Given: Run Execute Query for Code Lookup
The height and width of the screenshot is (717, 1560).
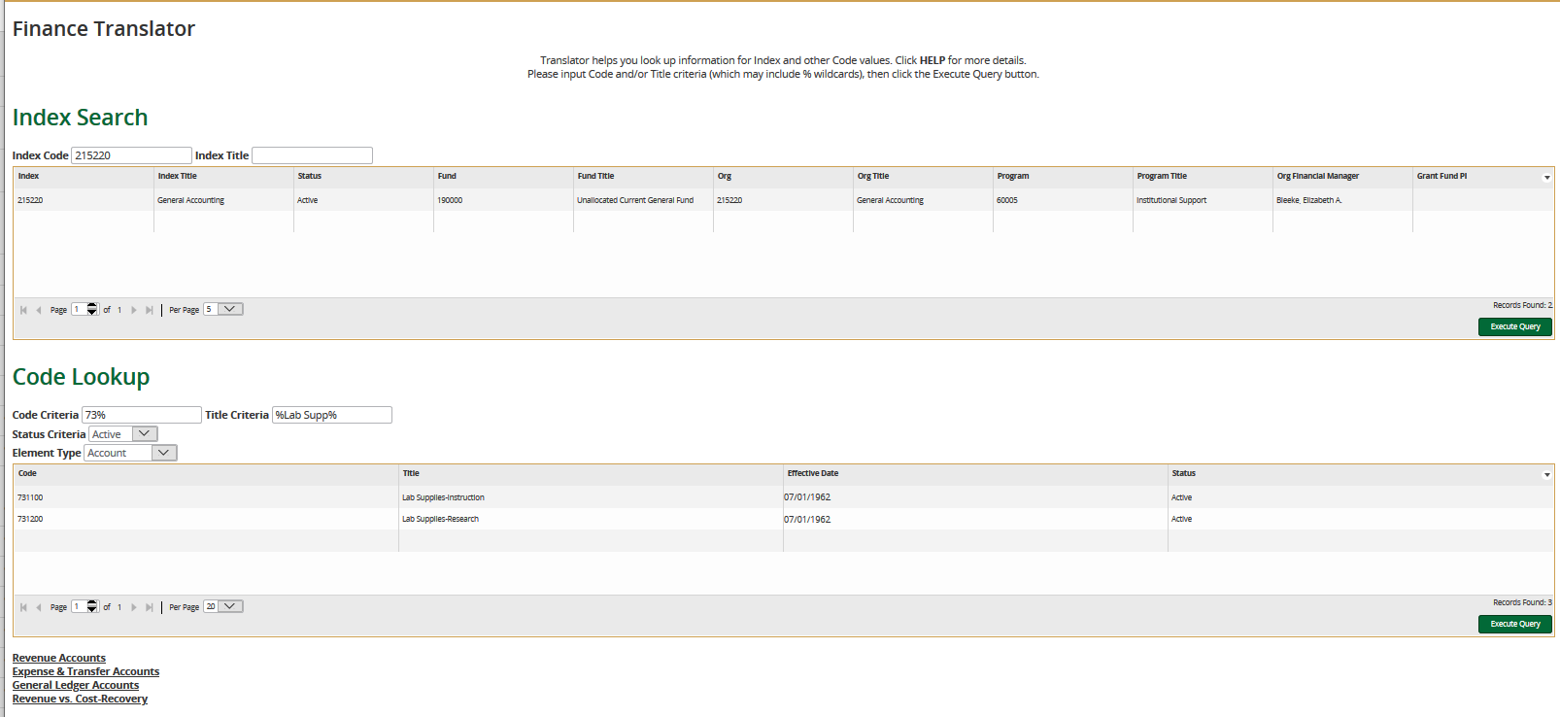Looking at the screenshot, I should 1514,624.
